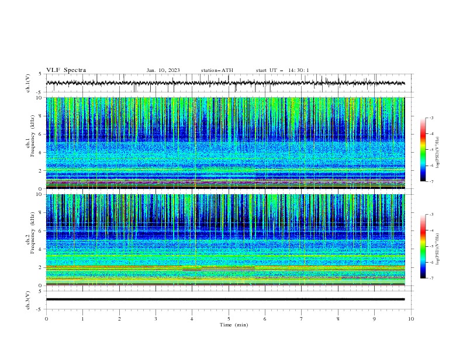
Task: Click the "station=ATH" label
Action: coord(217,70)
